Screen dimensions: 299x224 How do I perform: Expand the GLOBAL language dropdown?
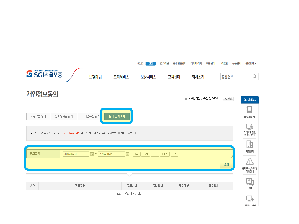(251, 64)
